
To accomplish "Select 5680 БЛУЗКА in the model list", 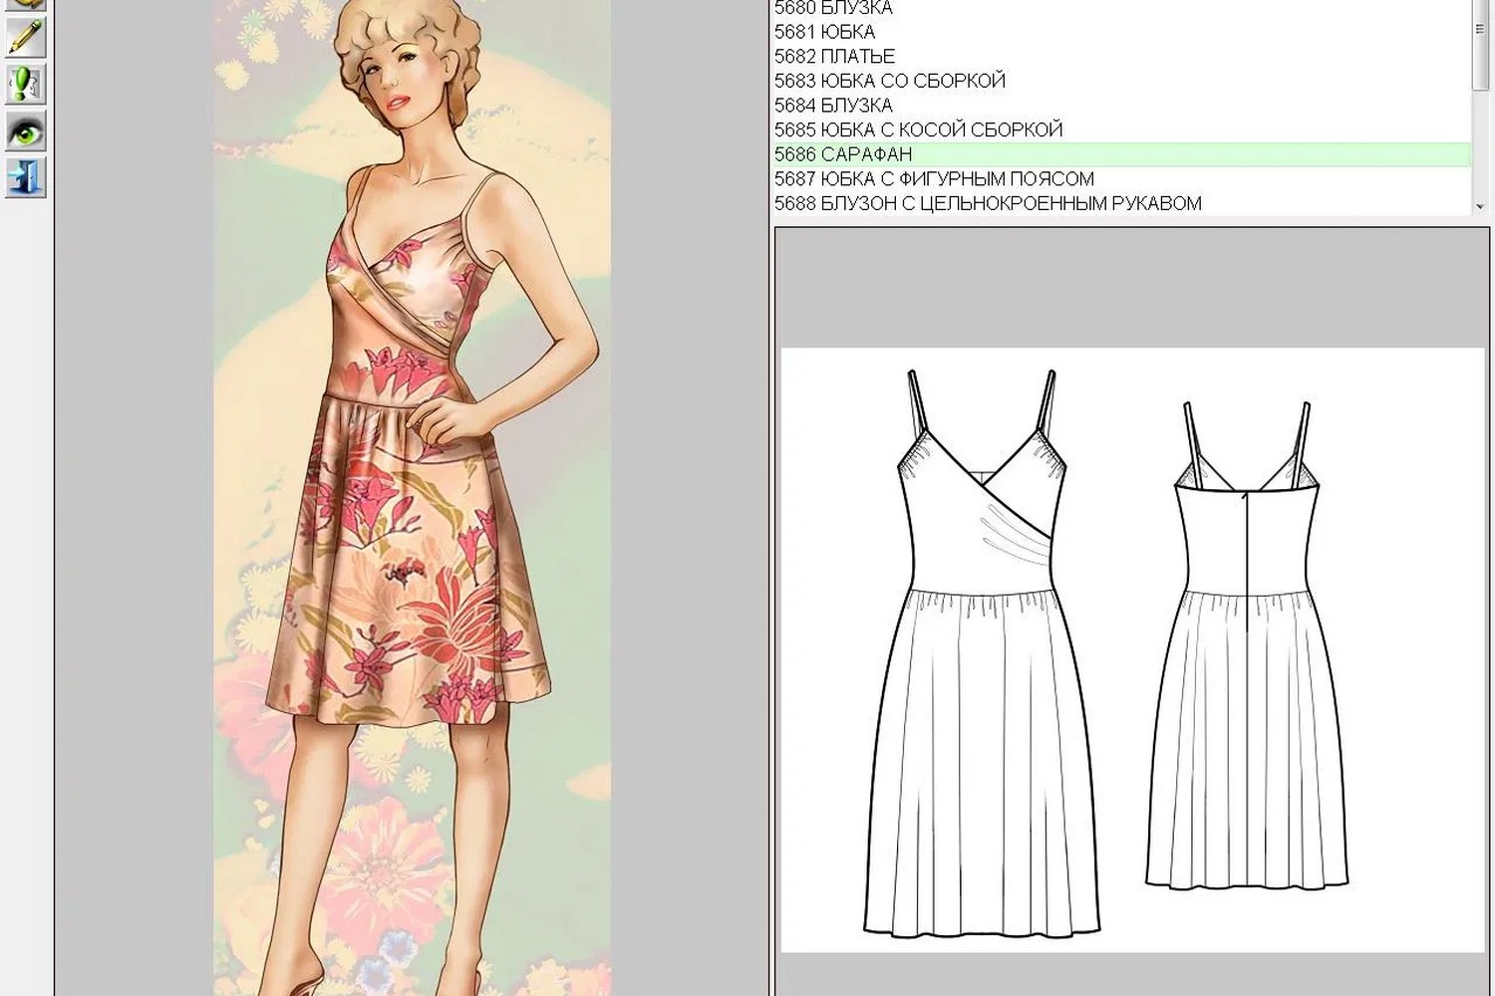I will coord(833,8).
